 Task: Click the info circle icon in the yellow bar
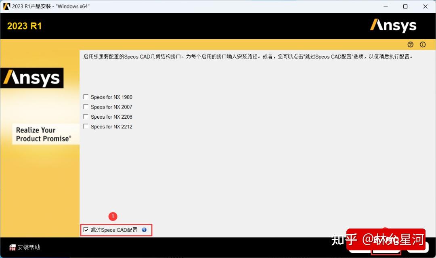[423, 44]
